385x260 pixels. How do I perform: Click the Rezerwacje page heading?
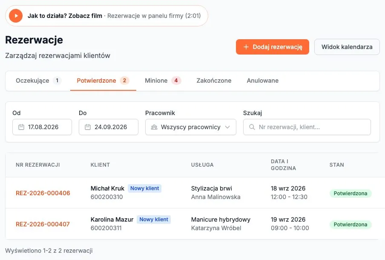34,40
